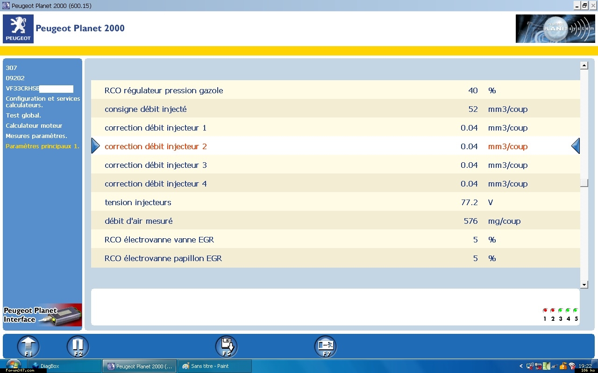Select tension injecteurs row
The image size is (598, 373).
pyautogui.click(x=335, y=202)
